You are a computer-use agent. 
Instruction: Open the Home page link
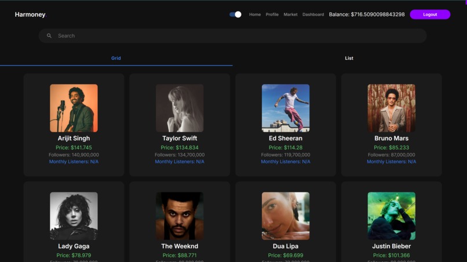255,14
